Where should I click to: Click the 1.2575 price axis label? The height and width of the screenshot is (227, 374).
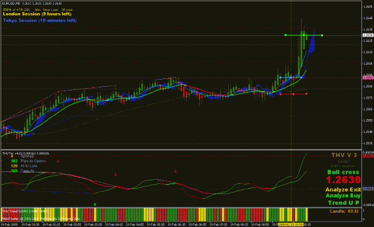click(x=368, y=98)
